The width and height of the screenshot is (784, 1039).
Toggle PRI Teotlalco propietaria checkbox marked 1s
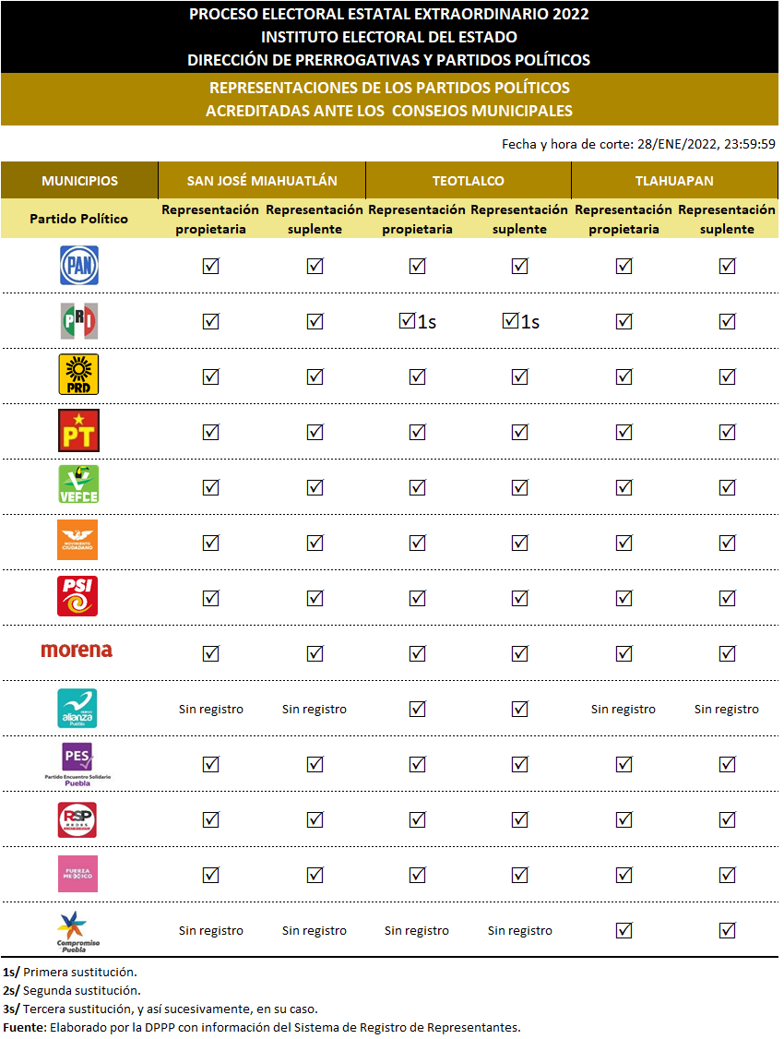point(407,321)
